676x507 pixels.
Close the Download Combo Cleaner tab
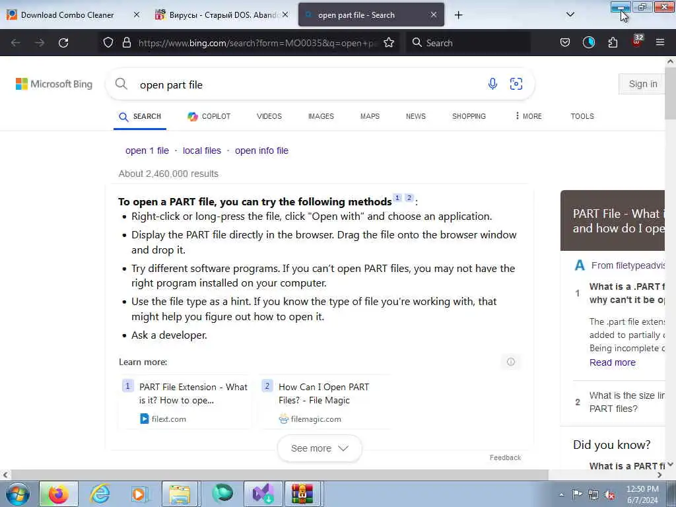click(x=136, y=15)
